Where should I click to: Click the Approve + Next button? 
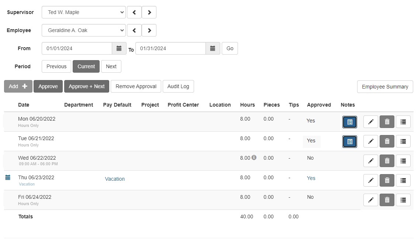87,86
